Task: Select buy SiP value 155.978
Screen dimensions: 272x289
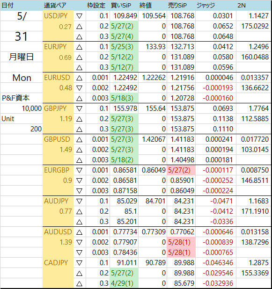Action: tap(124, 108)
